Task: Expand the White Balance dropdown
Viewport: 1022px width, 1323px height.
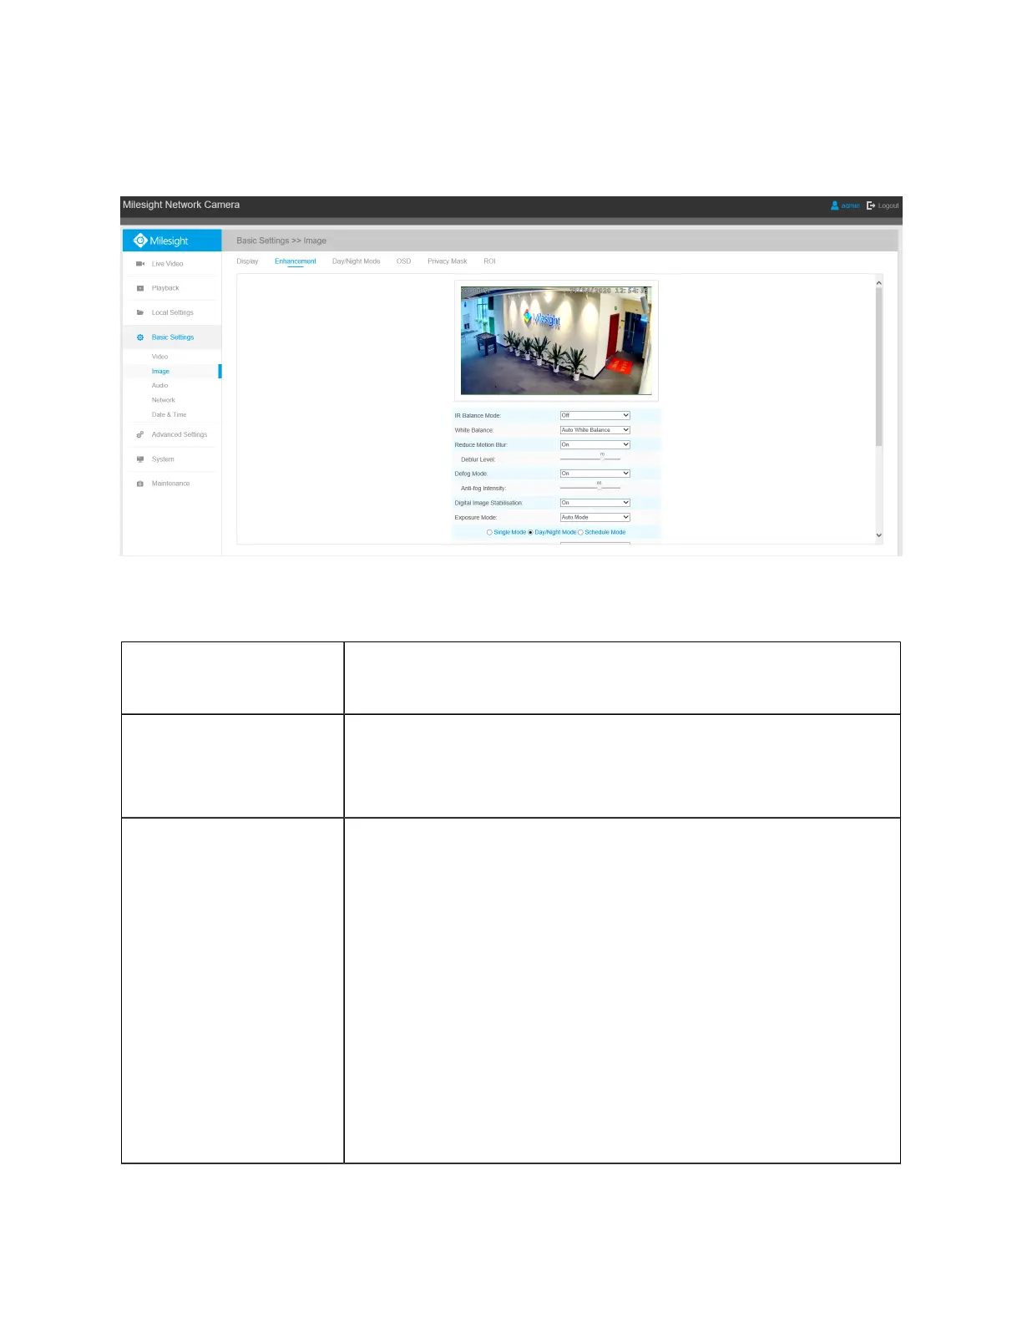Action: [x=594, y=430]
